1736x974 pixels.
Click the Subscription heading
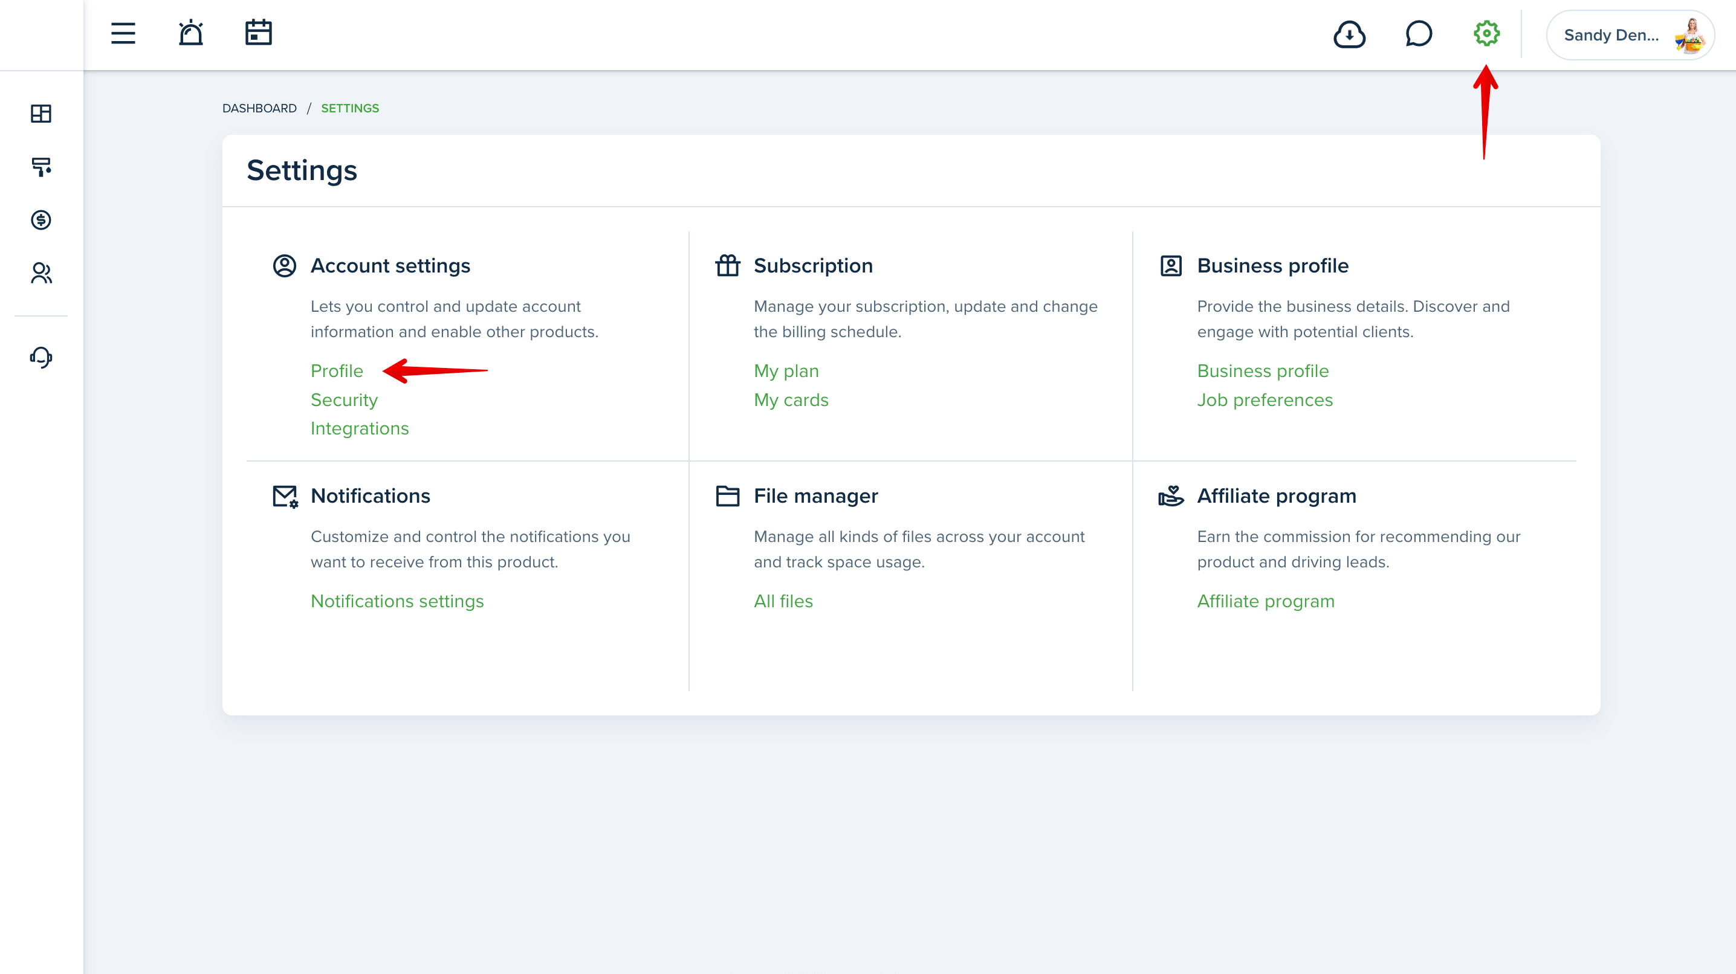pyautogui.click(x=814, y=266)
